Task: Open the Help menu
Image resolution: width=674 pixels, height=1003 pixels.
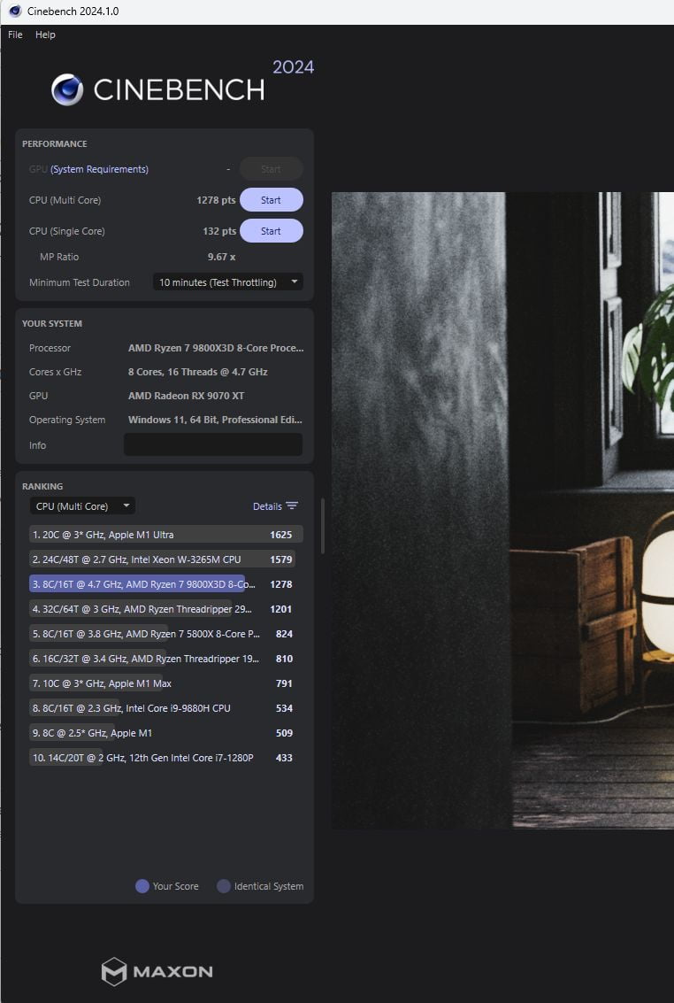Action: 45,35
